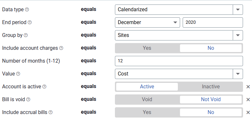The image size is (252, 123).
Task: Click the 2020 year input field
Action: (x=213, y=22)
